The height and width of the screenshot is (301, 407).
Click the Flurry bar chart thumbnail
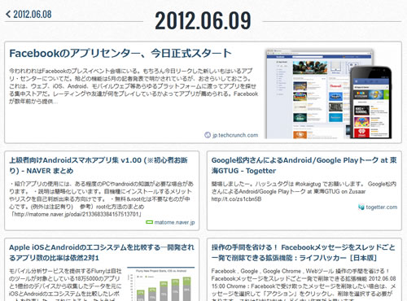coord(160,284)
